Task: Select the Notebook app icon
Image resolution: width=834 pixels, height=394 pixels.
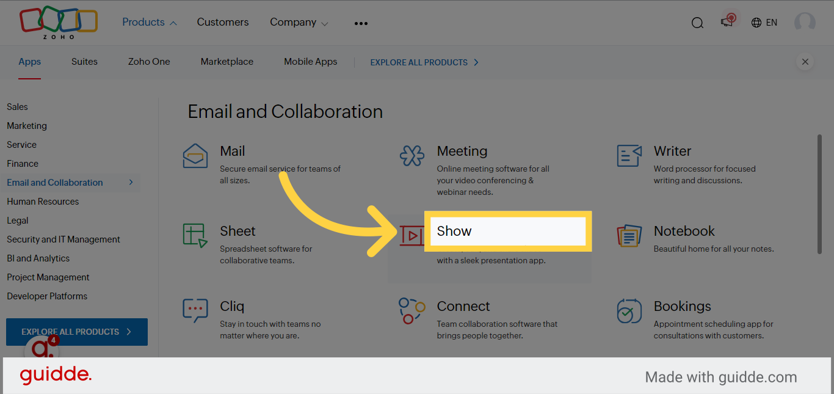Action: pos(629,236)
